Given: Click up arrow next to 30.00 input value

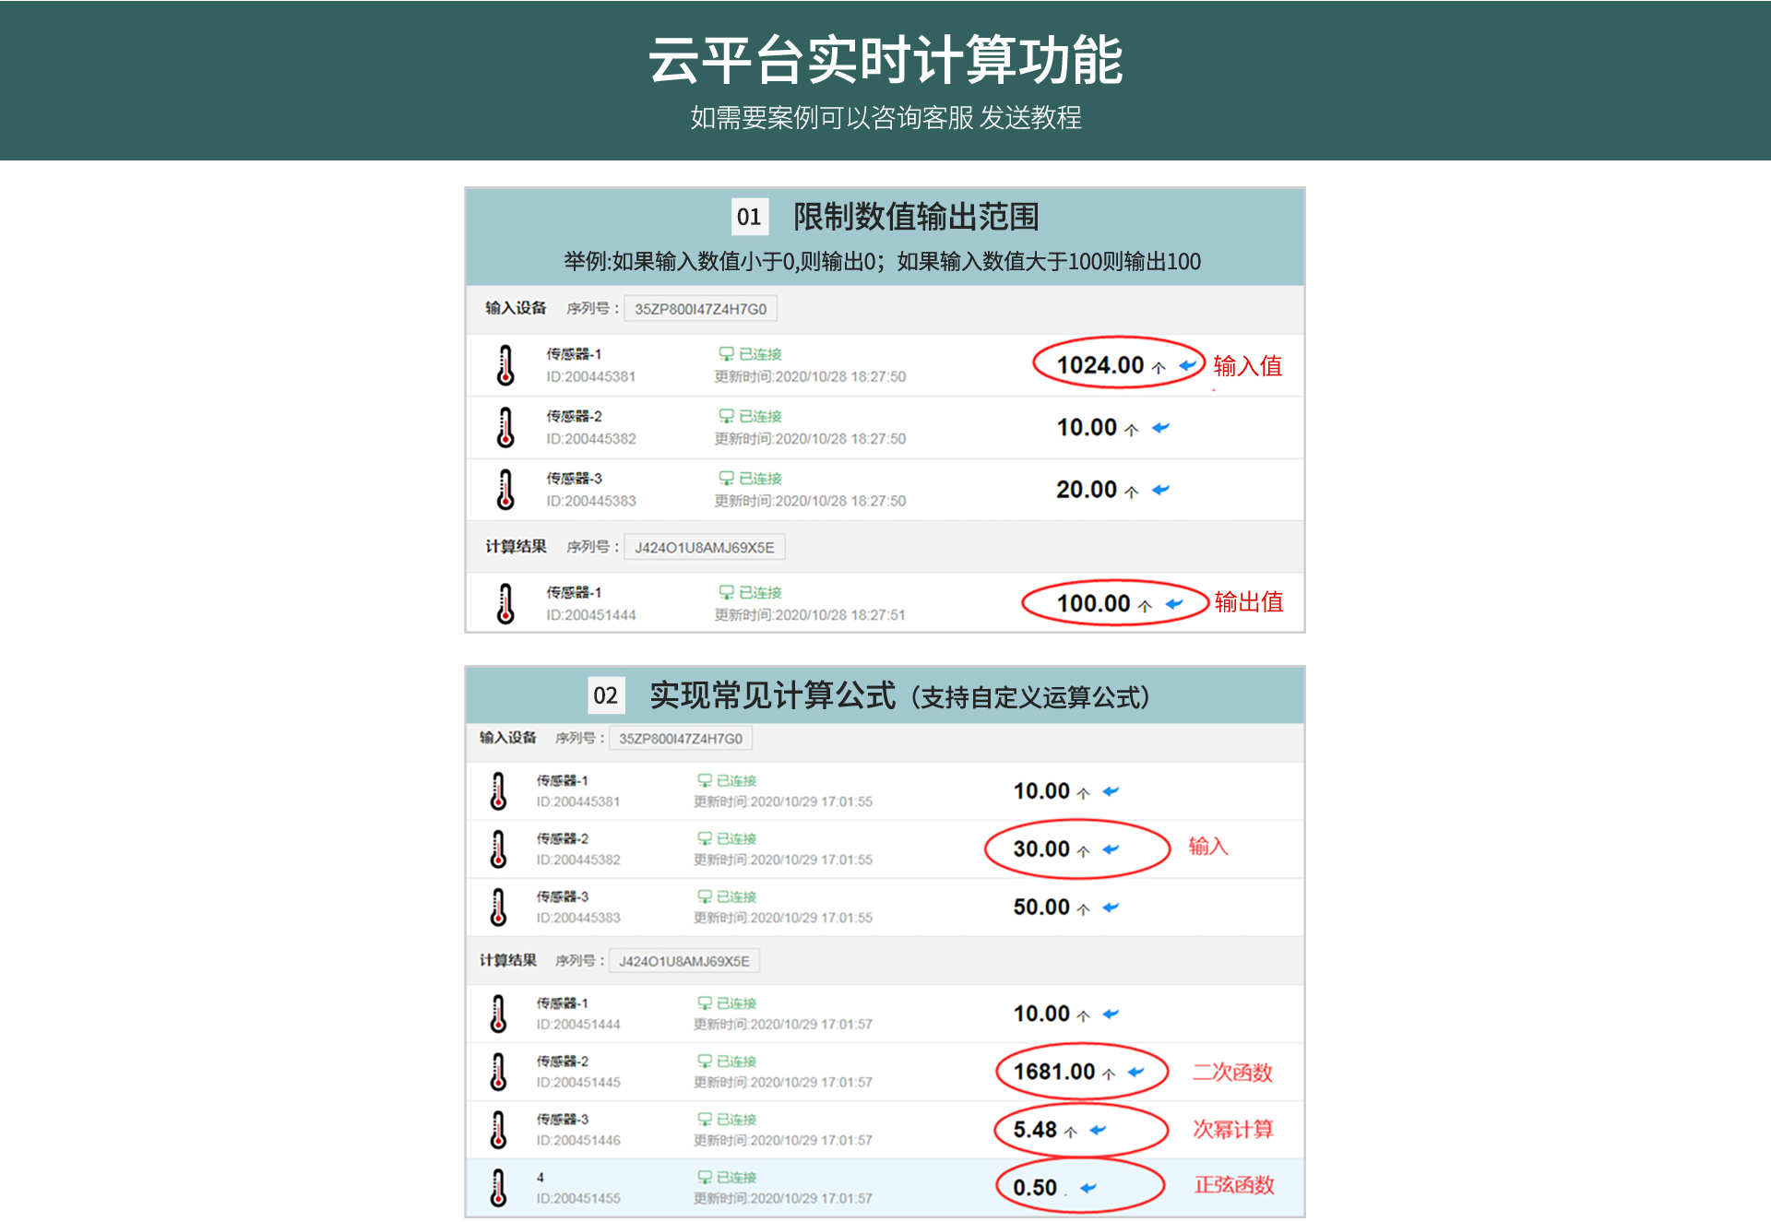Looking at the screenshot, I should 1084,850.
